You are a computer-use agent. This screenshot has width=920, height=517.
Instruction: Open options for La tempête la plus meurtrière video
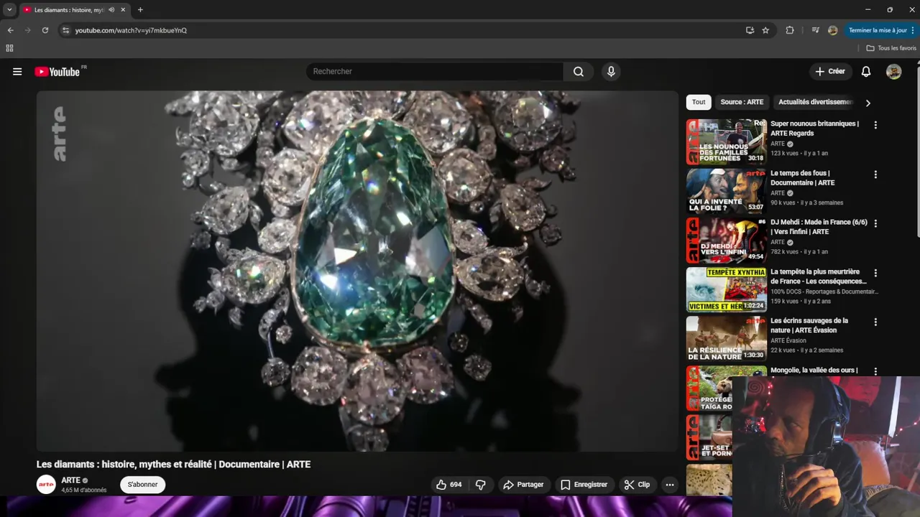875,273
